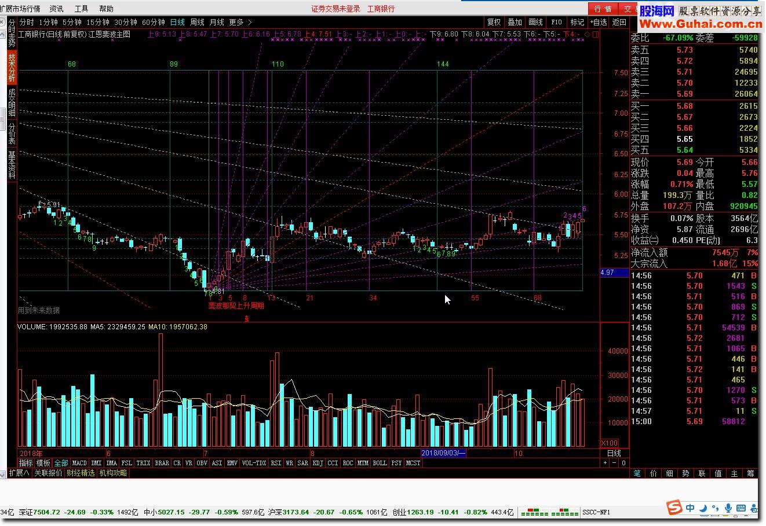Click the 0 reset button under 日线

pos(623,463)
